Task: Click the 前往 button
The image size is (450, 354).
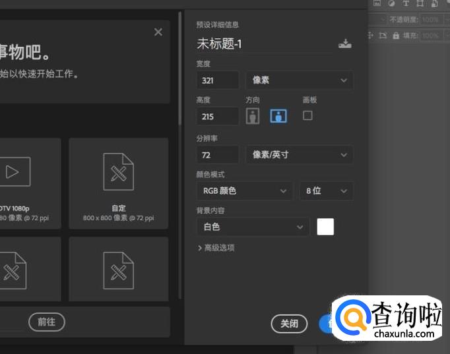Action: 46,322
